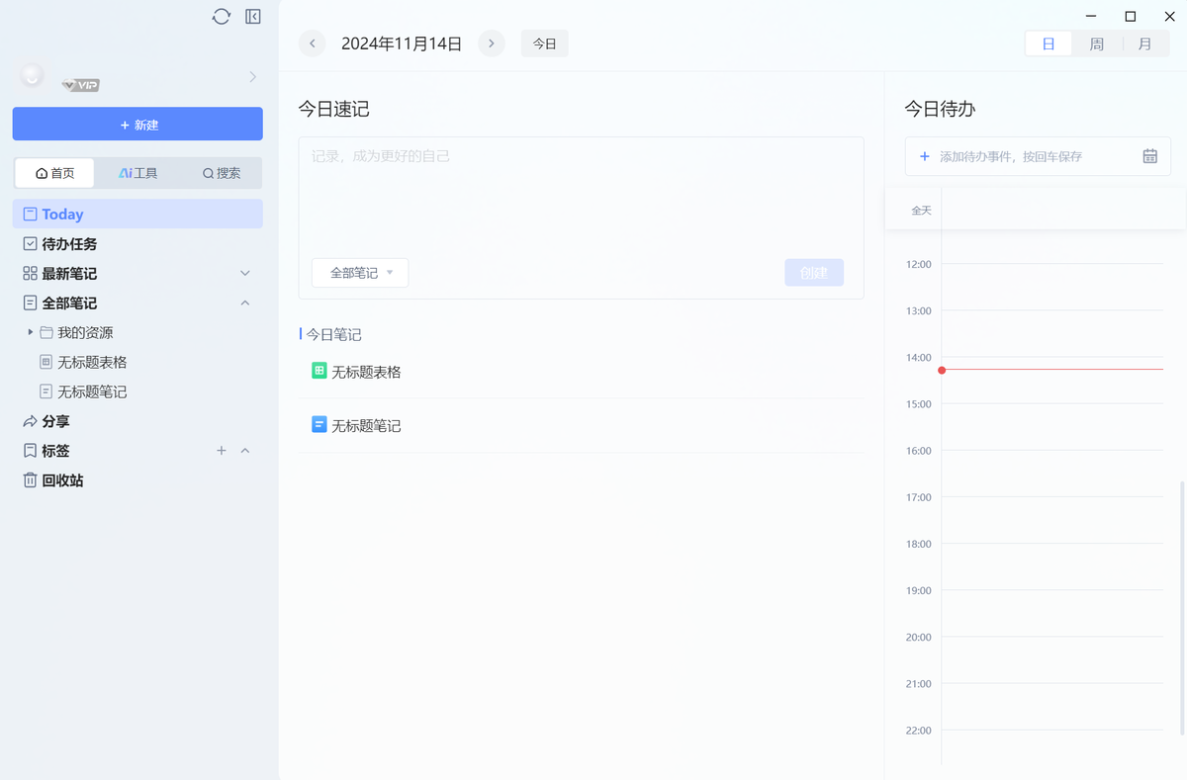Click the blue note icon of 无标题笔记
The image size is (1187, 780).
click(319, 424)
